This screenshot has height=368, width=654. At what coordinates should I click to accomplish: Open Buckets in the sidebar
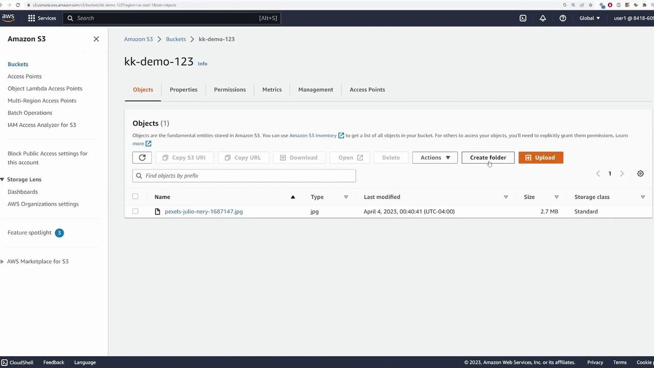click(x=18, y=64)
